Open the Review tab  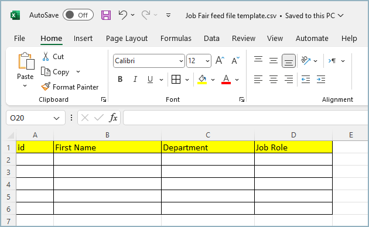(x=244, y=38)
